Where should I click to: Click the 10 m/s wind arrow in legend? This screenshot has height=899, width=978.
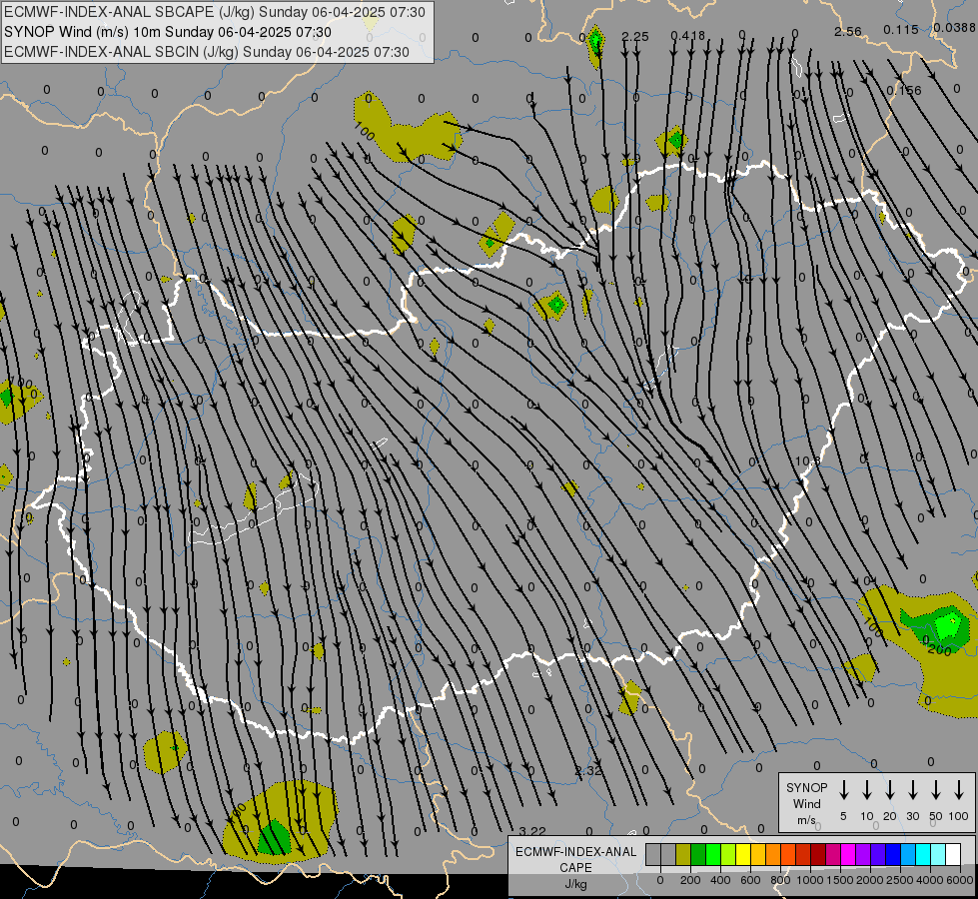click(867, 790)
